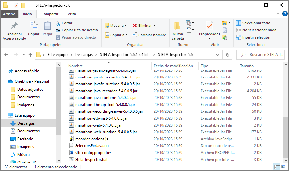Select Acceso rápido in navigation pane
This screenshot has width=289, height=171.
pyautogui.click(x=27, y=71)
